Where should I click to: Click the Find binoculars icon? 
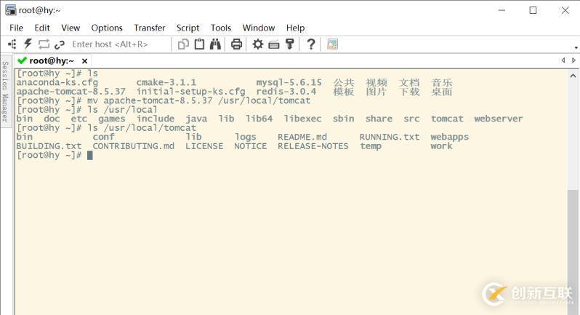(215, 44)
